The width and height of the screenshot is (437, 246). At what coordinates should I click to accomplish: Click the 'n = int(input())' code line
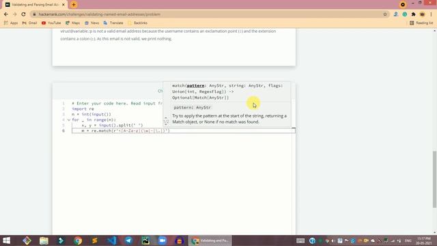click(x=91, y=114)
